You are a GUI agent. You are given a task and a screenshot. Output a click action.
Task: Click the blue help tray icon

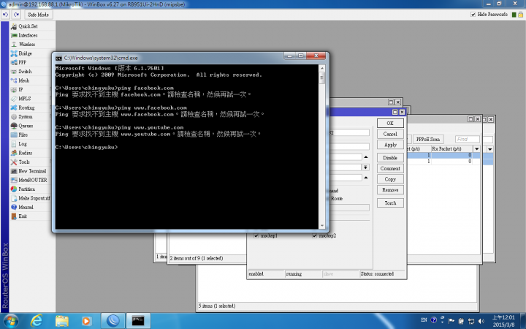coord(433,320)
